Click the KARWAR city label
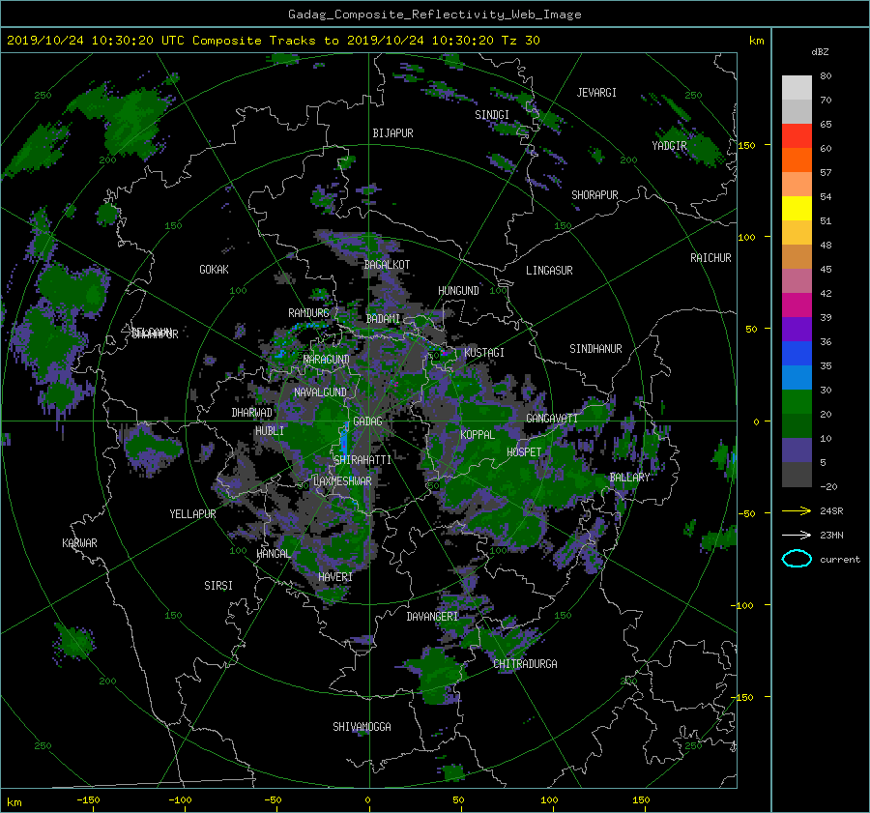The height and width of the screenshot is (813, 870). coord(79,542)
